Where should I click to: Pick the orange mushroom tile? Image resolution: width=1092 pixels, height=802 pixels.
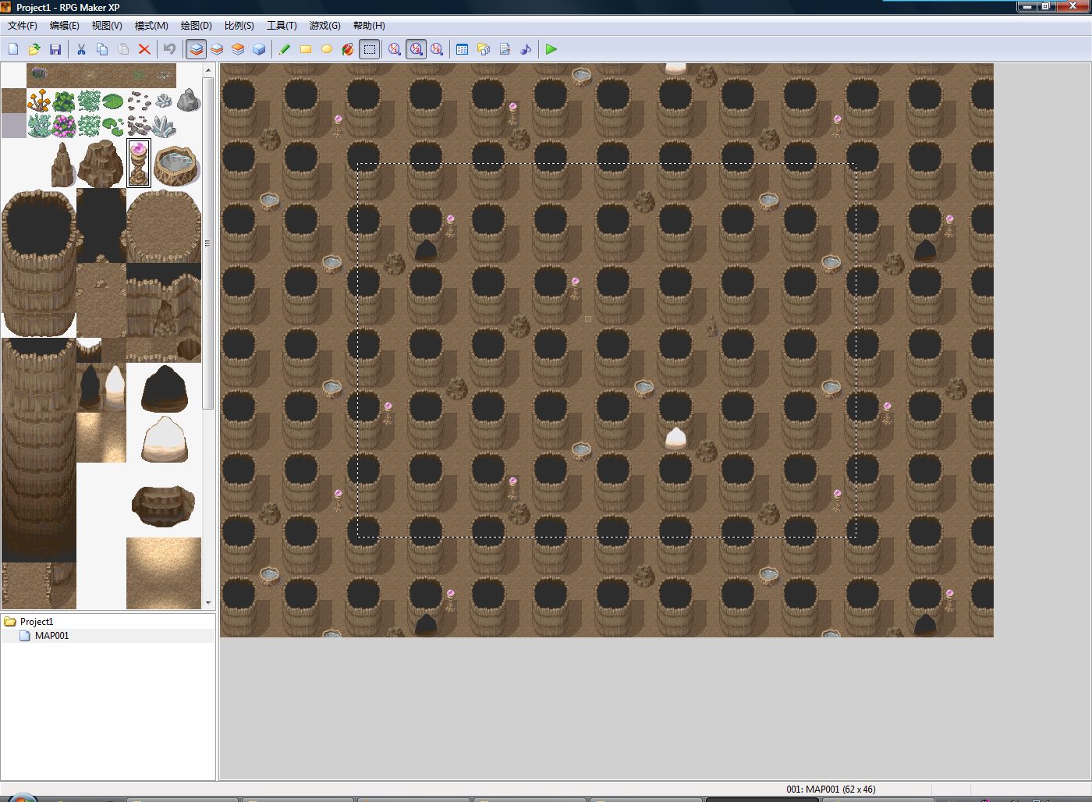pos(39,101)
